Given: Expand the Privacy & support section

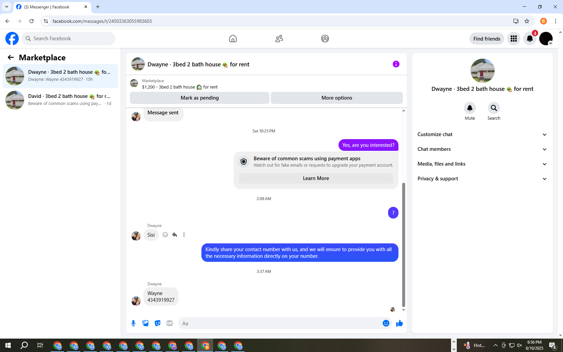Looking at the screenshot, I should [483, 179].
